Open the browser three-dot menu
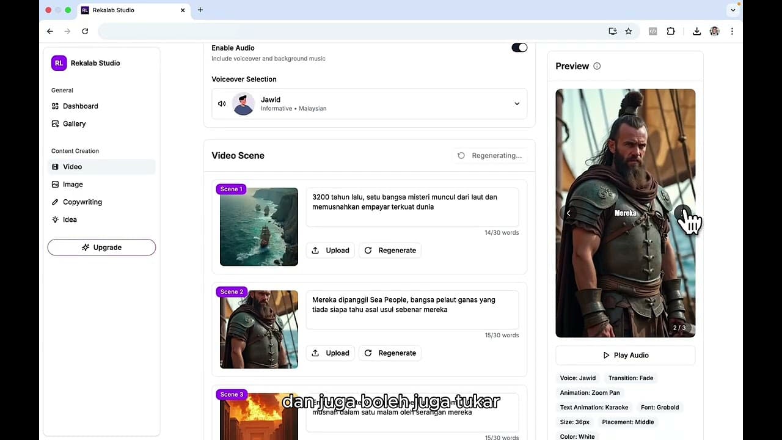Image resolution: width=782 pixels, height=440 pixels. [732, 31]
